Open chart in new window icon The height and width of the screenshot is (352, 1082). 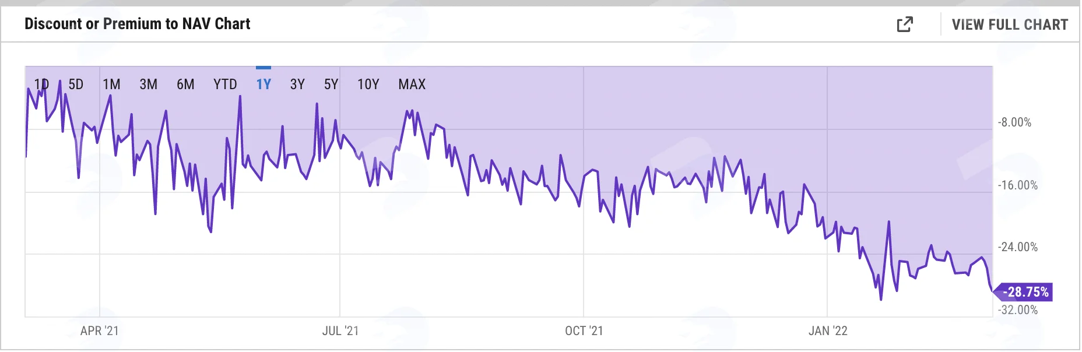(905, 24)
